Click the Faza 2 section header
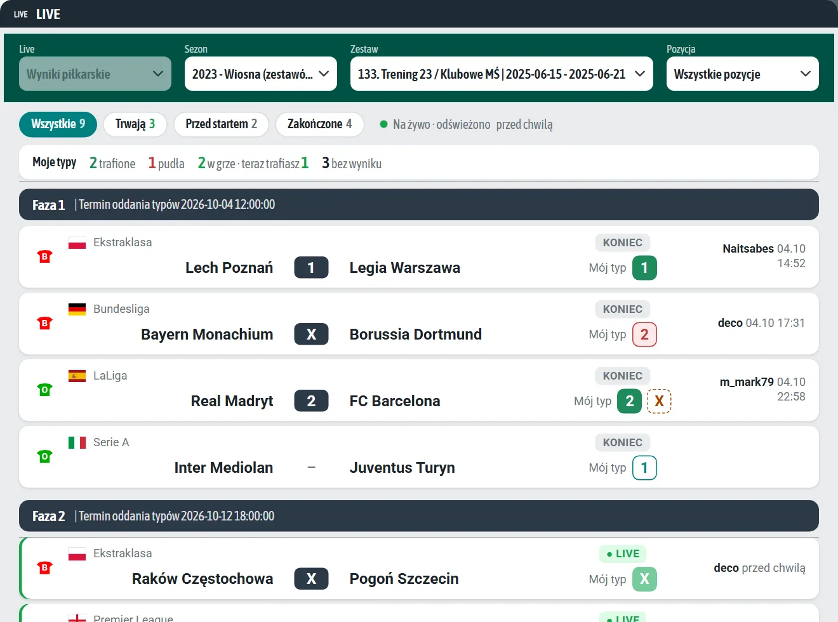 point(419,516)
